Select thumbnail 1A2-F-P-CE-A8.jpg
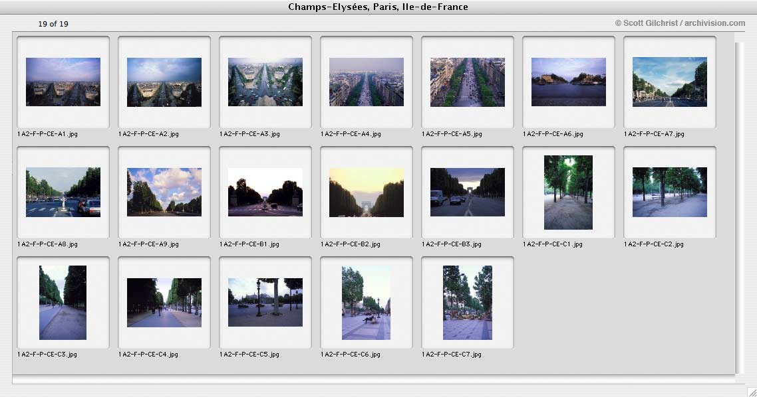This screenshot has width=757, height=397. 63,193
